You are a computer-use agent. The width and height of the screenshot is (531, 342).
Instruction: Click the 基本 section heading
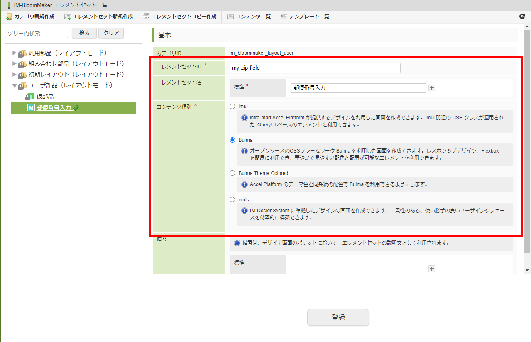[x=165, y=35]
